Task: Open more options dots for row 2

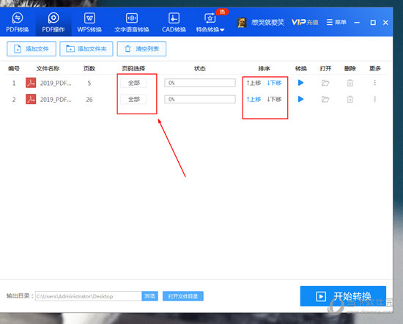Action: click(x=374, y=99)
